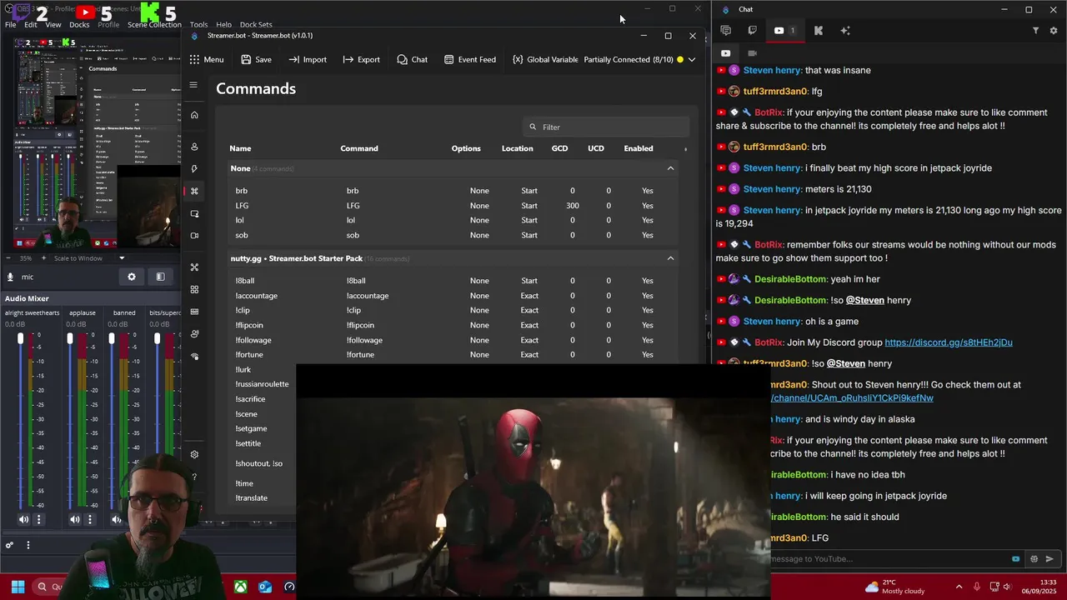Image resolution: width=1067 pixels, height=600 pixels.
Task: Open the camera sidebar icon in Streamer.bot
Action: point(194,236)
